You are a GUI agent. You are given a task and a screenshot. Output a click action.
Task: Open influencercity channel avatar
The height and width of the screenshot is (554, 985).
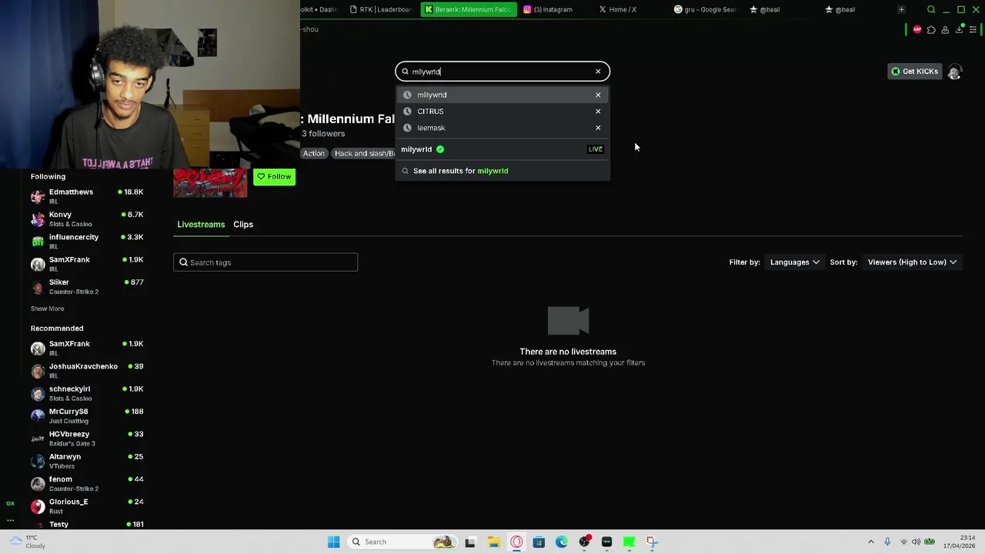(x=38, y=242)
